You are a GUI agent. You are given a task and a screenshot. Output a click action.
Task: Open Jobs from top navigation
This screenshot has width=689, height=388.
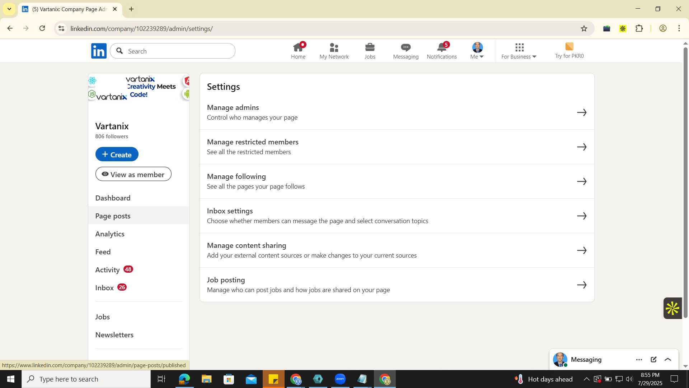tap(370, 51)
